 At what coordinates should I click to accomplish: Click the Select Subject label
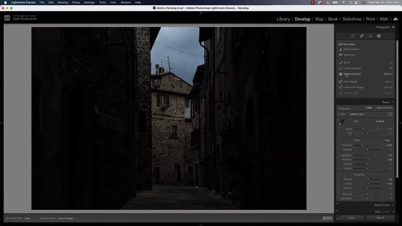click(x=351, y=49)
